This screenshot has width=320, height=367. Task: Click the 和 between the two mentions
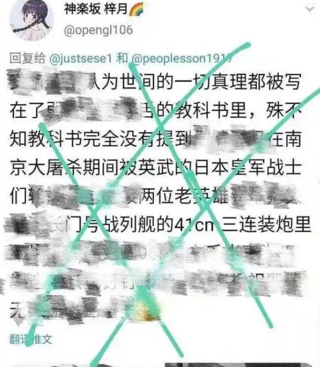pos(122,58)
